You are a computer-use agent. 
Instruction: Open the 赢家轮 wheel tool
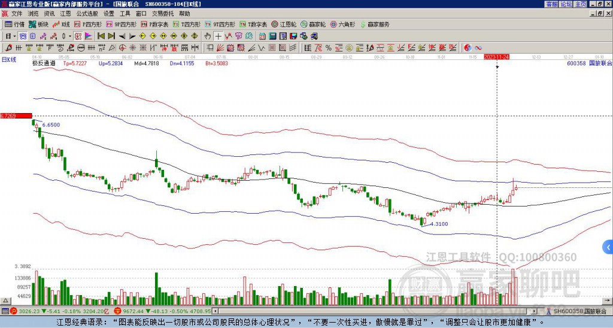(313, 24)
